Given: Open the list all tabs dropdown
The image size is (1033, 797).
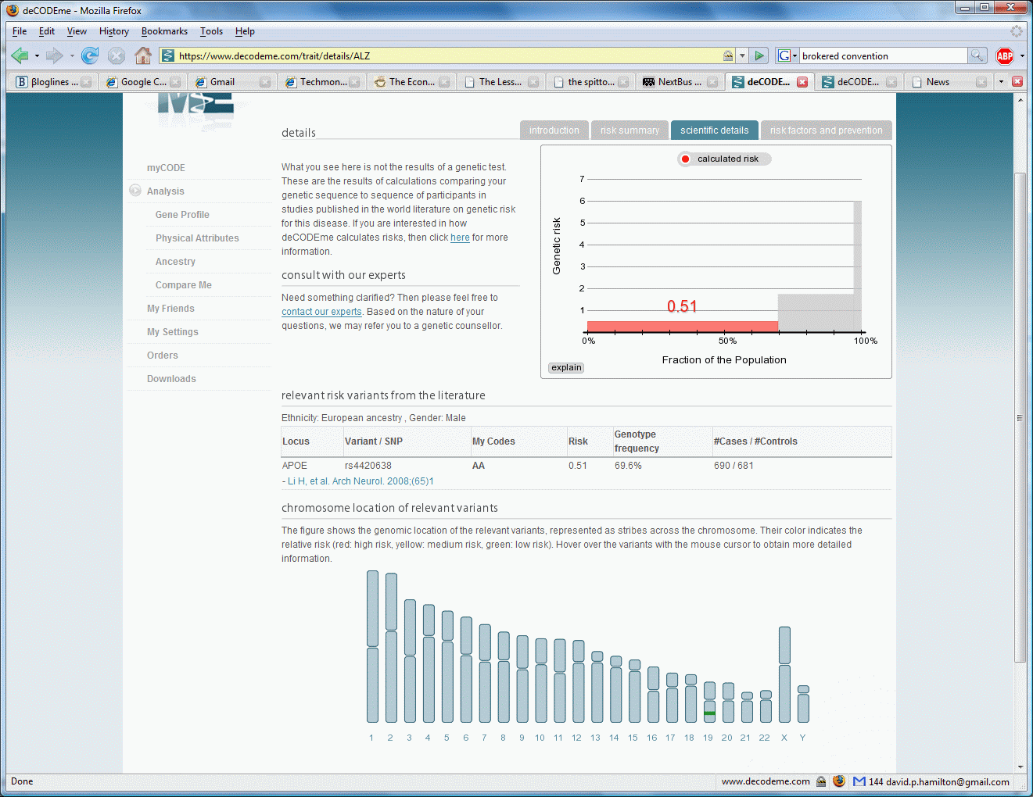Looking at the screenshot, I should point(1001,81).
